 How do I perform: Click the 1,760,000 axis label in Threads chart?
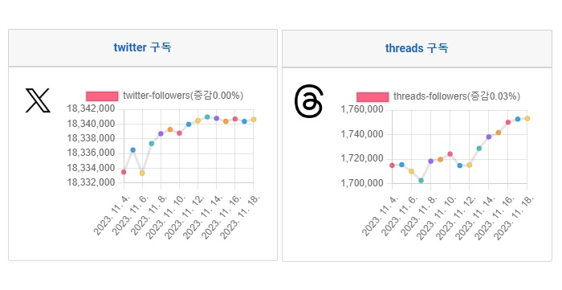(362, 110)
